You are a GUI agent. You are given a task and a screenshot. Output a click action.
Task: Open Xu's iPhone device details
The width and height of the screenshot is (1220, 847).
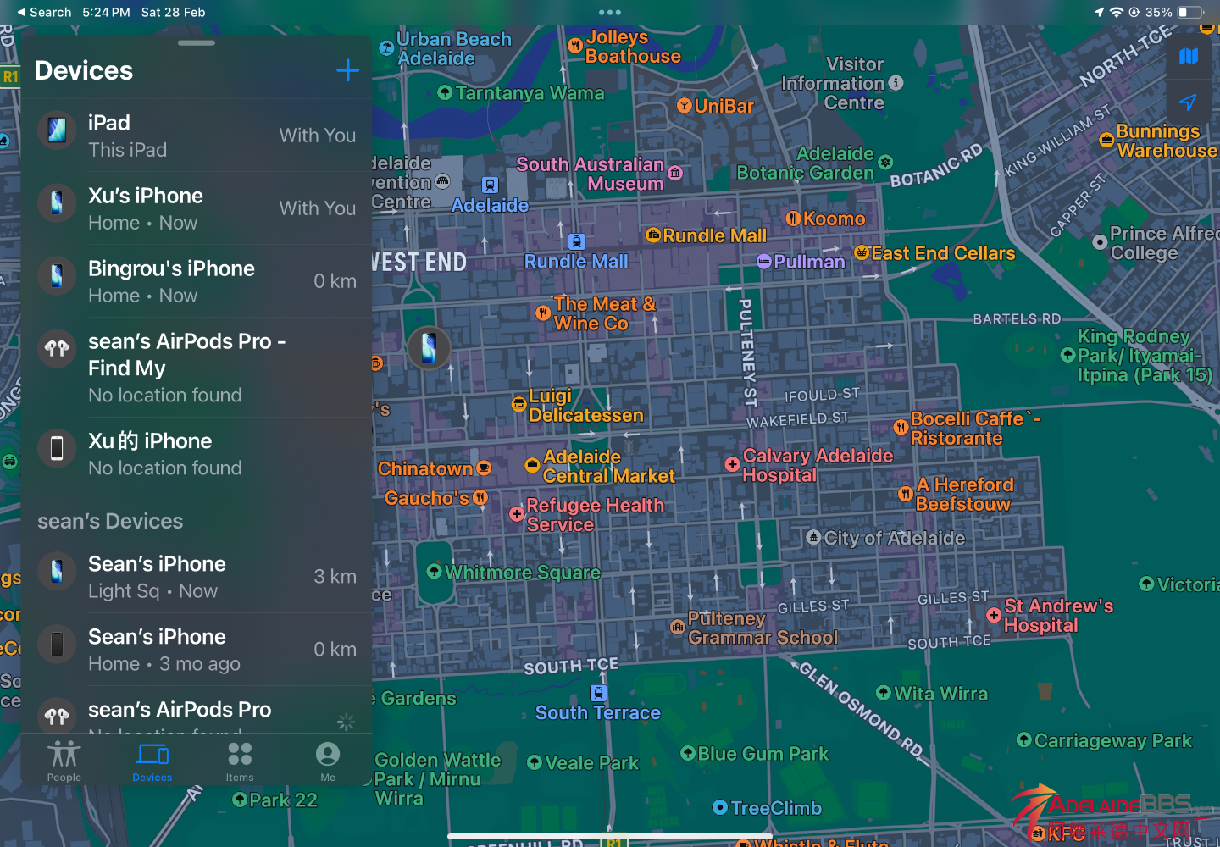click(197, 208)
